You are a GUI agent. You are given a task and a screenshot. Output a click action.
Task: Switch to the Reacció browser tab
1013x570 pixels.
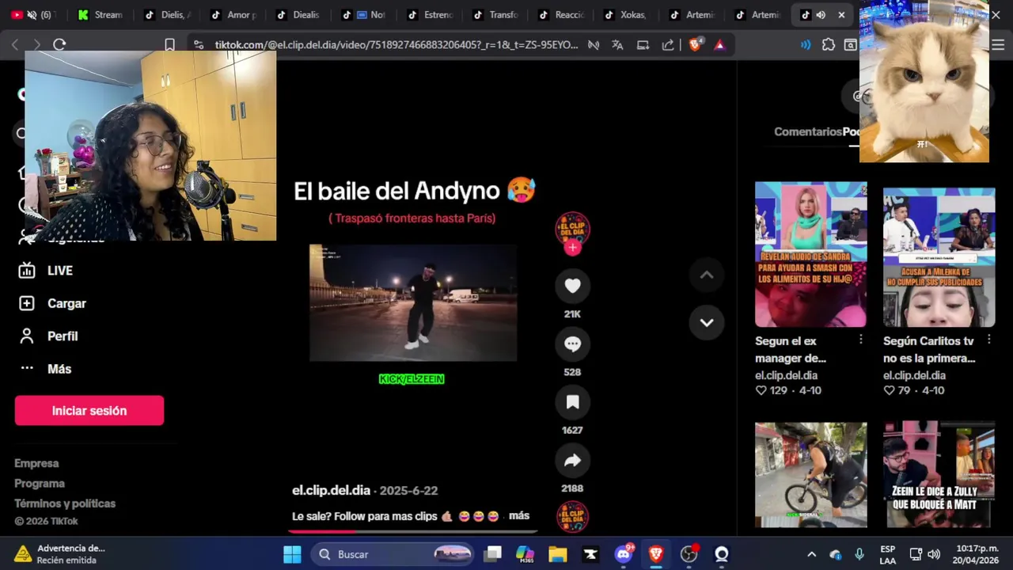561,15
